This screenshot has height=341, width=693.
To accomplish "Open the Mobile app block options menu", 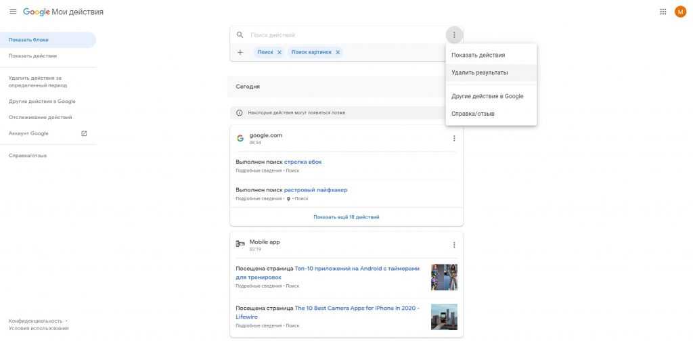I will pos(454,245).
